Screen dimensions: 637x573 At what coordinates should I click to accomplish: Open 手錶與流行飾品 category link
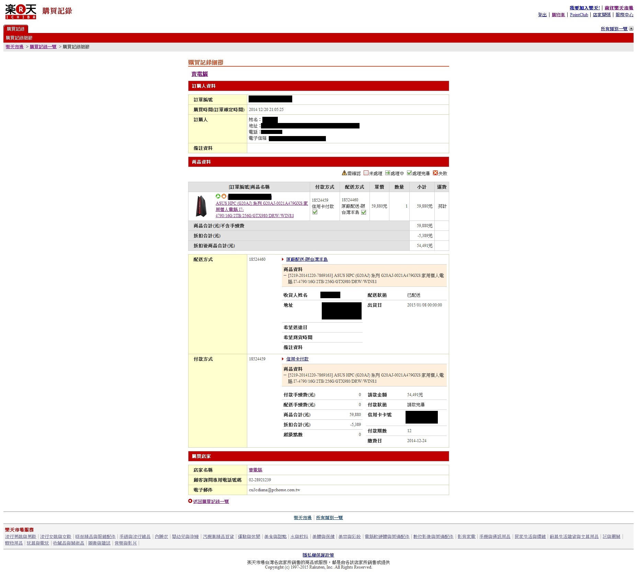pos(135,537)
